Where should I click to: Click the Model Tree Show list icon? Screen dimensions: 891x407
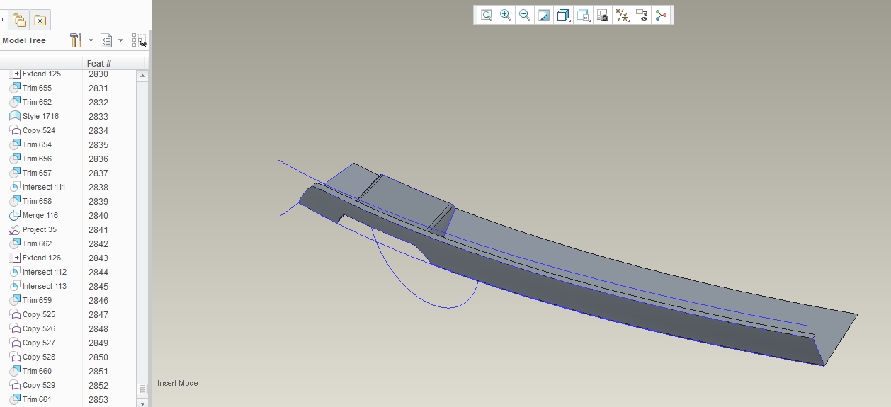point(106,40)
